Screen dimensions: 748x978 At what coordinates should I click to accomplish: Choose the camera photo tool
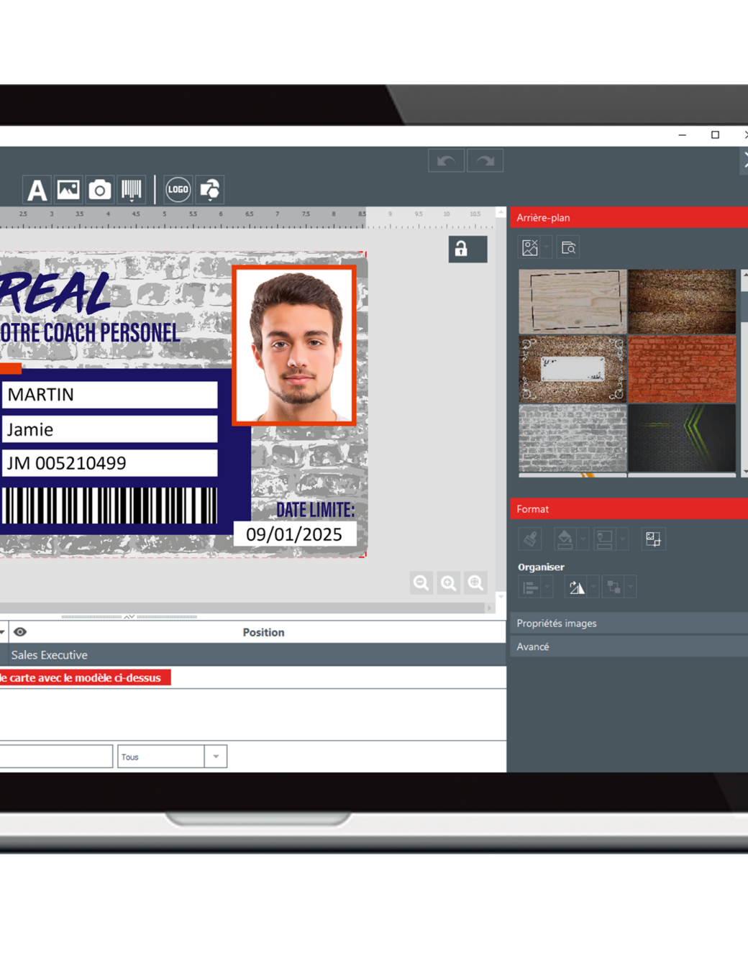click(100, 190)
